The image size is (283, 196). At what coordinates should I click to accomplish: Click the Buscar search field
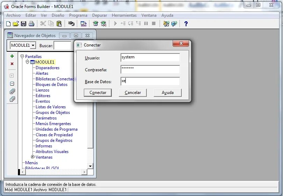pos(63,45)
